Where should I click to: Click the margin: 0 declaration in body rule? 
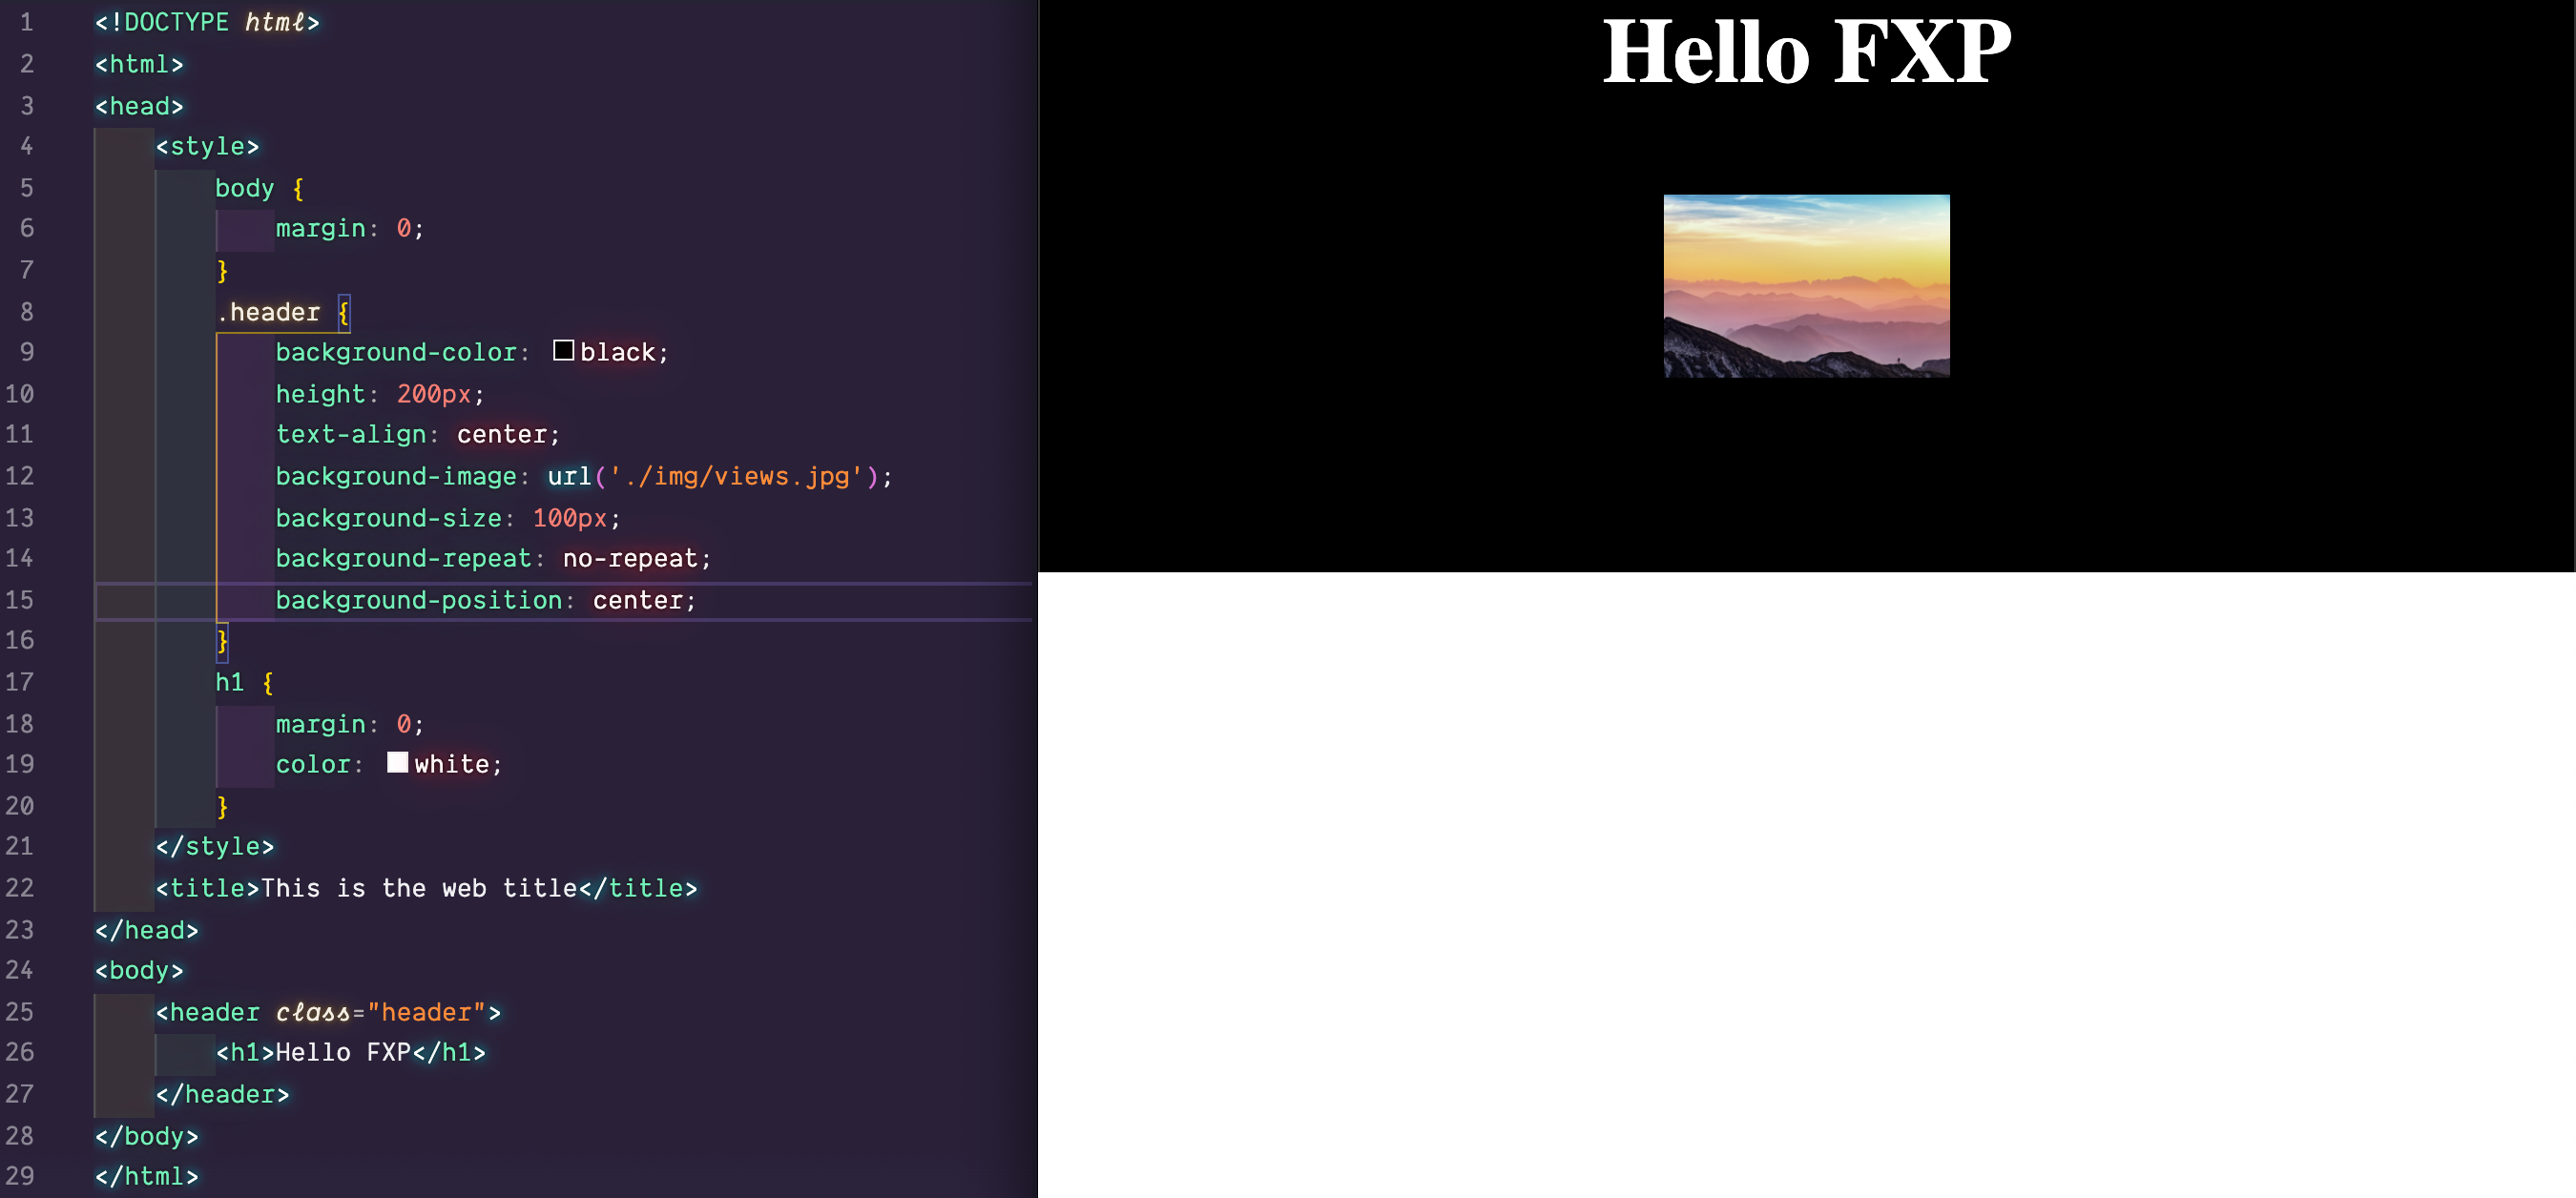click(x=348, y=228)
